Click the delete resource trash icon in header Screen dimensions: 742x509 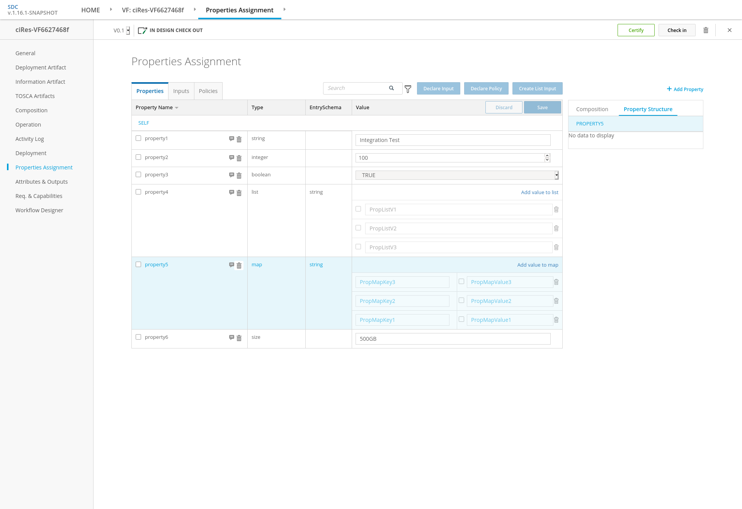(x=706, y=30)
